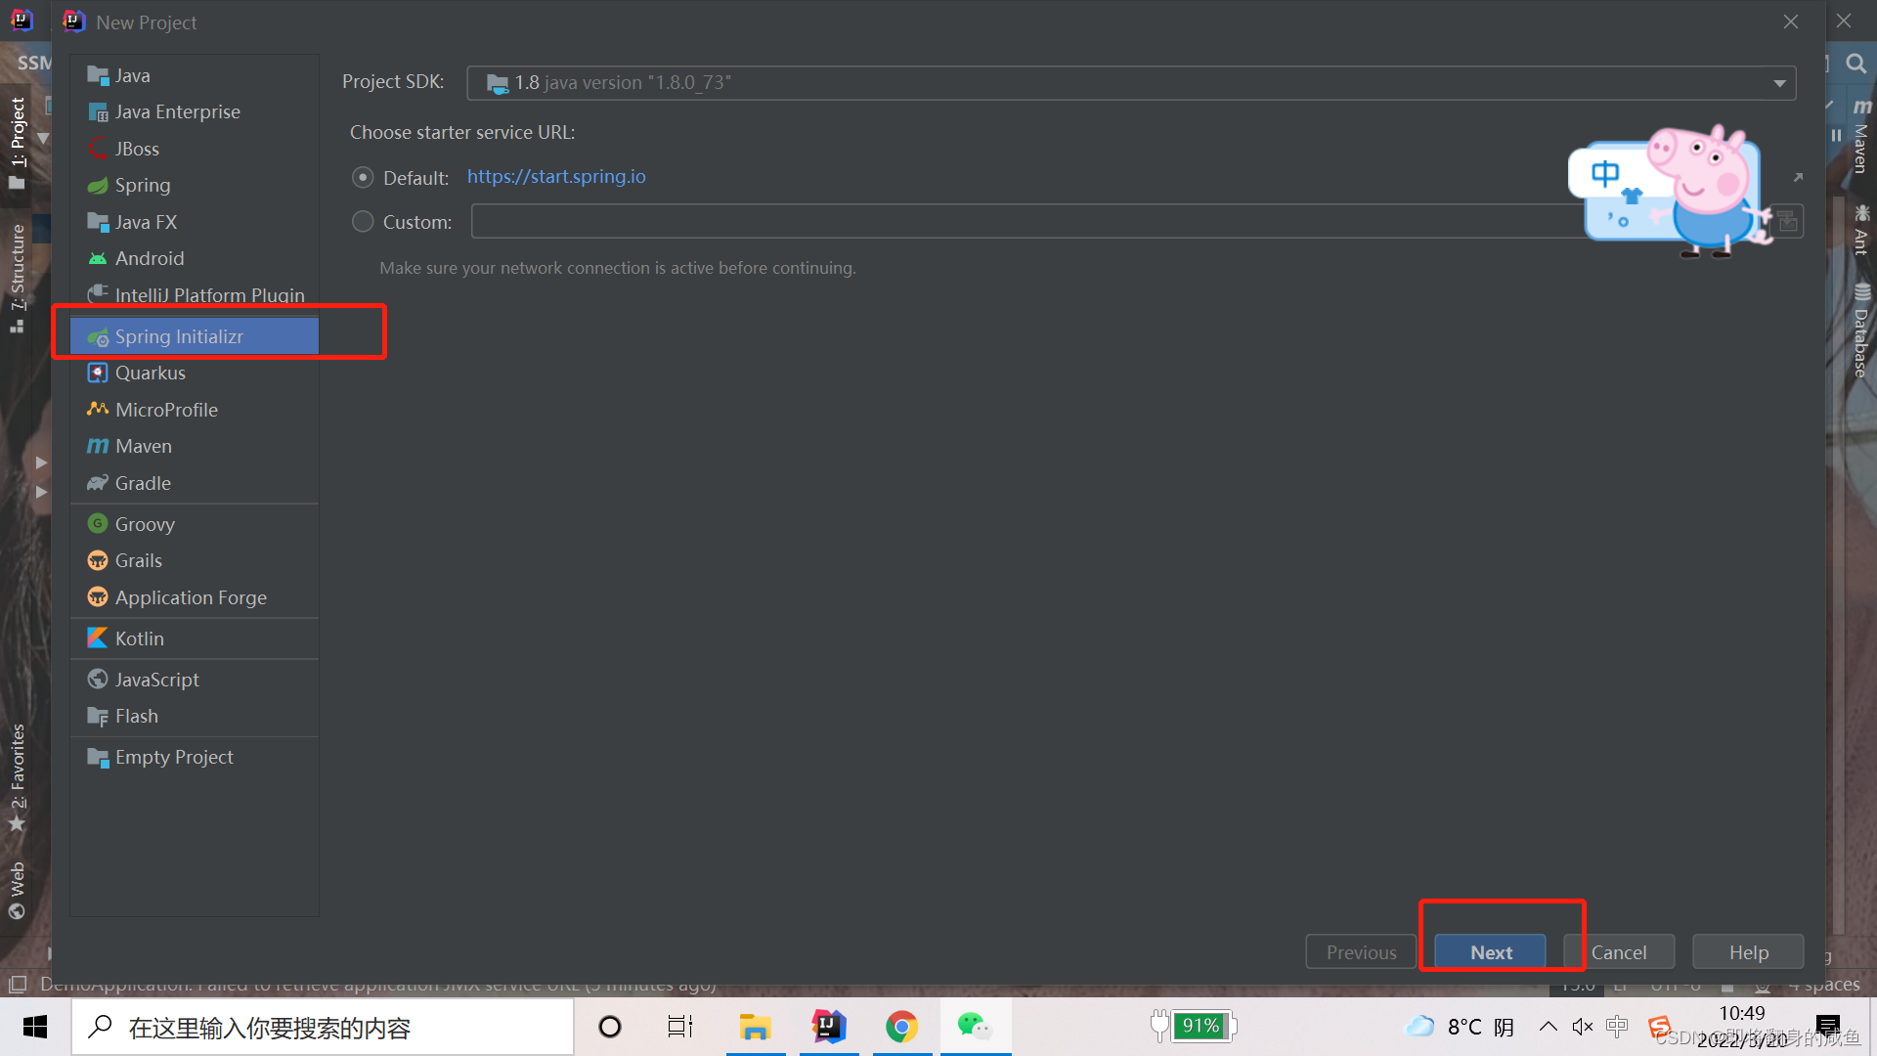
Task: Open the Project tool window tab
Action: [x=18, y=137]
